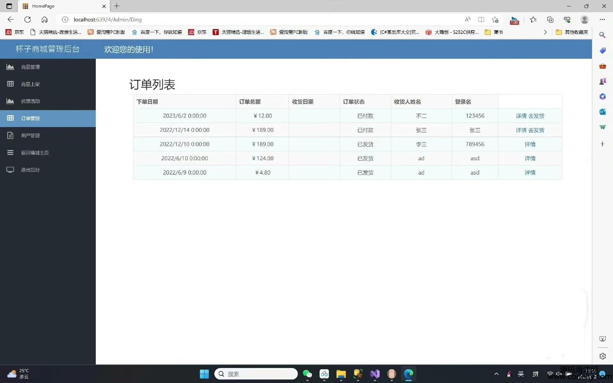Click the 已付款 status in the 2023/6/2 row
This screenshot has width=613, height=383.
click(365, 116)
